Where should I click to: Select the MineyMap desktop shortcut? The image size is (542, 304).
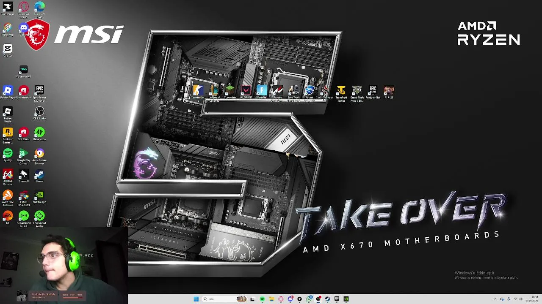pos(8,30)
